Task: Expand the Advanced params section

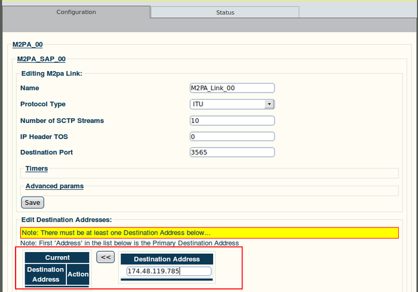Action: [x=54, y=186]
